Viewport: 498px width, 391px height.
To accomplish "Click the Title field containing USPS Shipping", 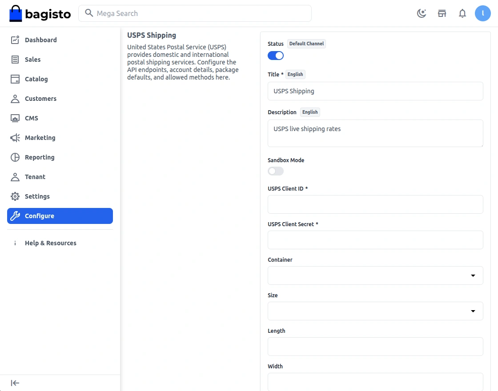I will tap(375, 91).
